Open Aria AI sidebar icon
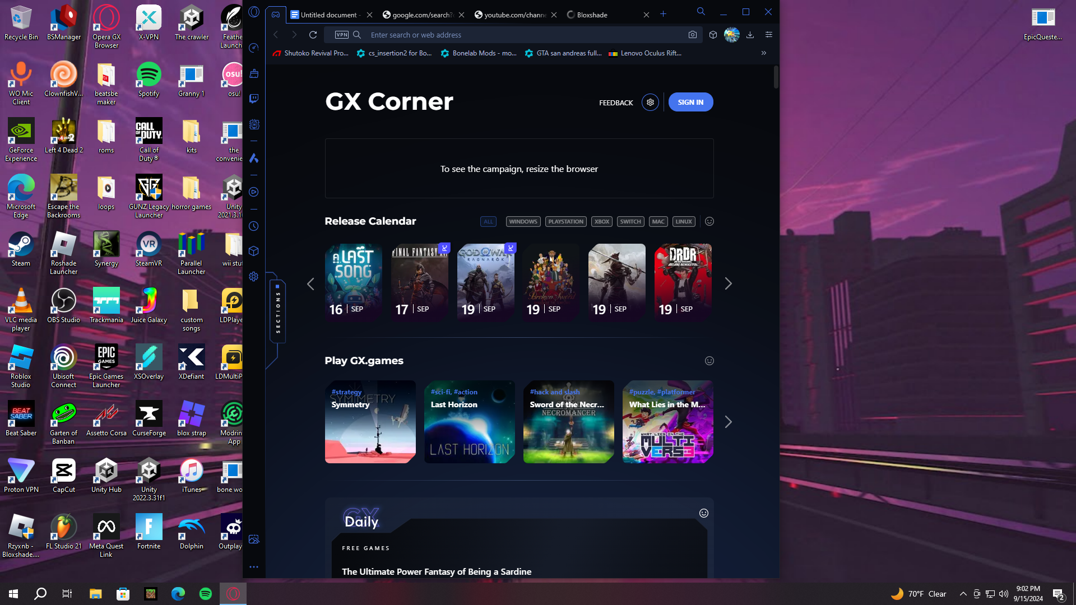Screen dimensions: 1076x605 pyautogui.click(x=254, y=159)
